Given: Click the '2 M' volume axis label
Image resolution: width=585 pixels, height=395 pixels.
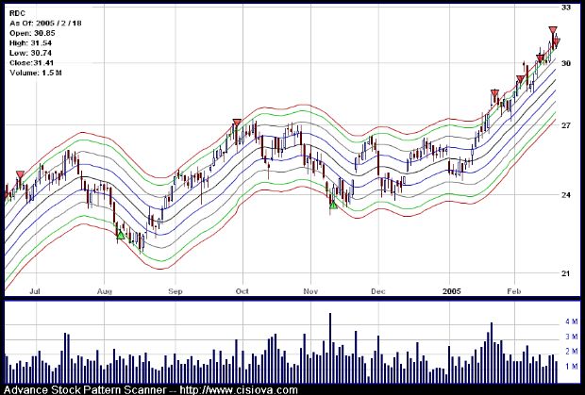Looking at the screenshot, I should (572, 352).
